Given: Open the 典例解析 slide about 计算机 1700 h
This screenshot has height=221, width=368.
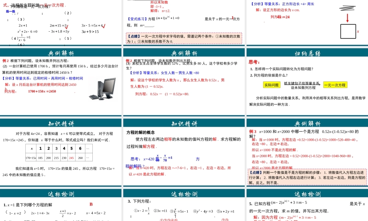Looking at the screenshot, I should pyautogui.click(x=61, y=82).
